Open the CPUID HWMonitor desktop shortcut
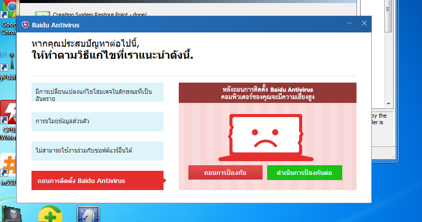 (8, 120)
